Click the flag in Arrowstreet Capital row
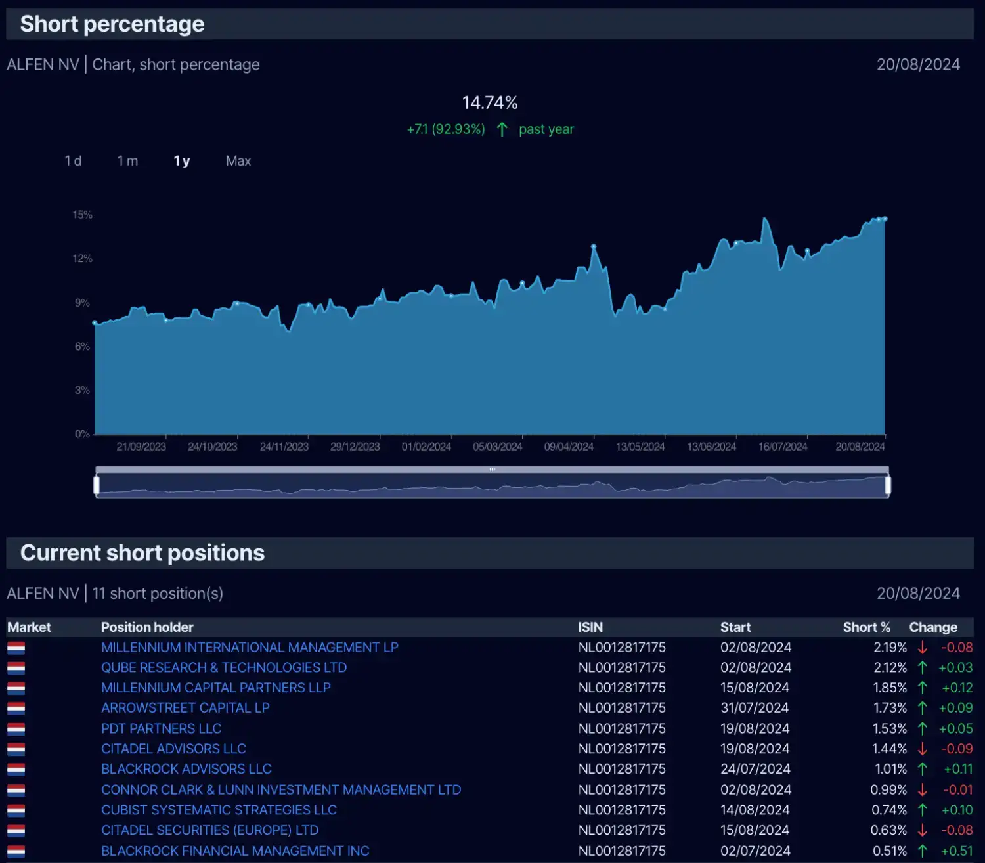985x863 pixels. 16,709
